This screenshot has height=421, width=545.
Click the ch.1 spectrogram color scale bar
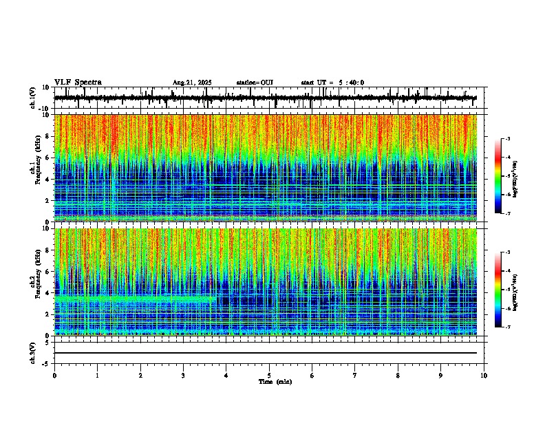[498, 176]
